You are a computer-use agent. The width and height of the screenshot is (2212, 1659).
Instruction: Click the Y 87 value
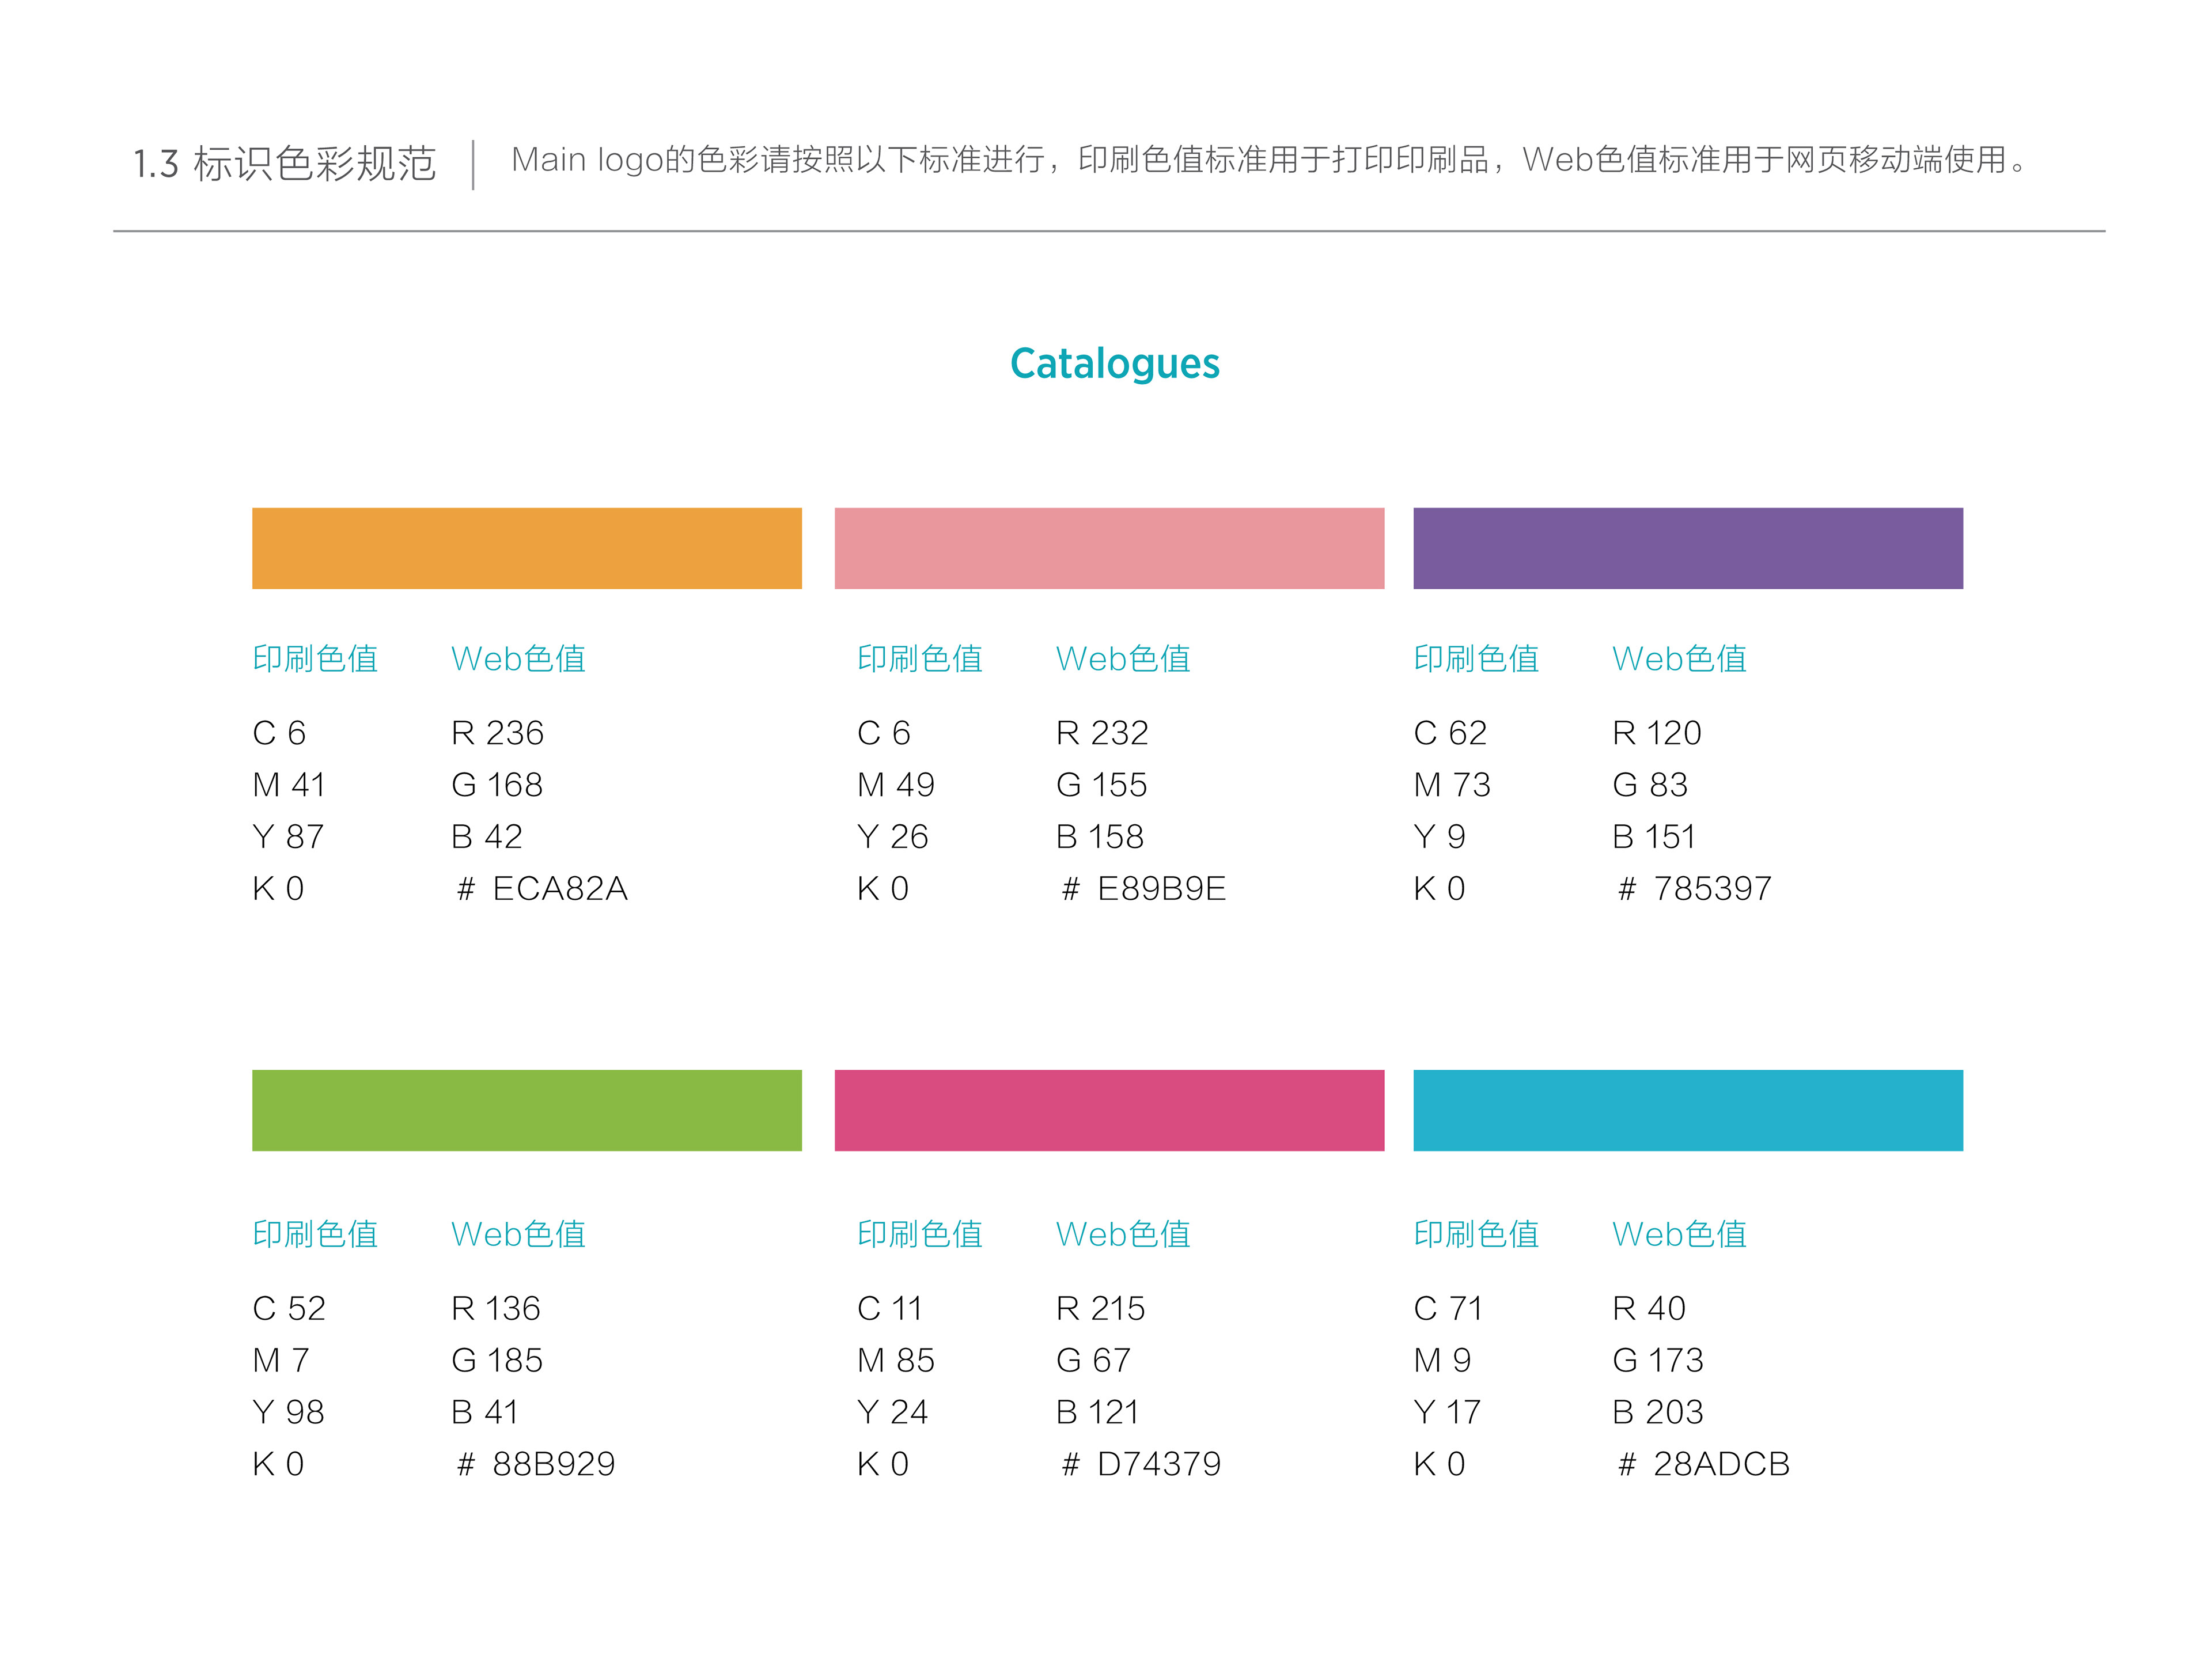click(288, 837)
